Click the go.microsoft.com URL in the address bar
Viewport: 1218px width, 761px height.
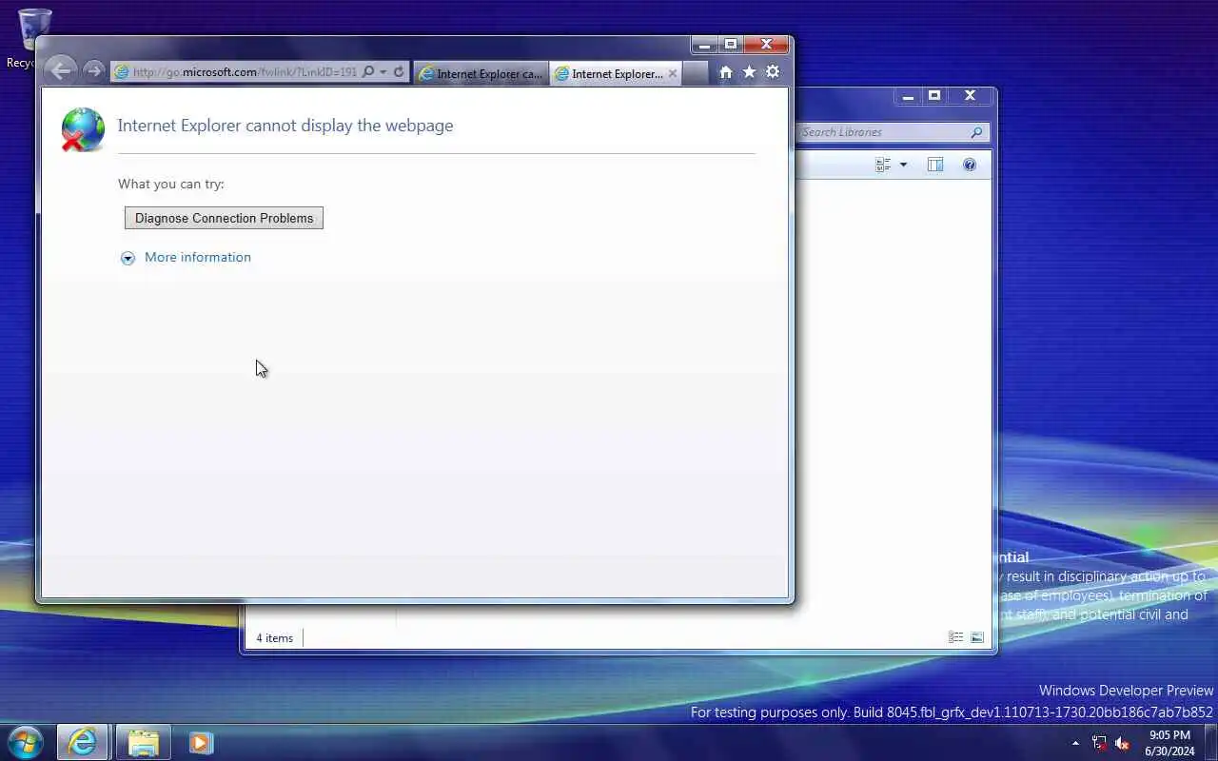(x=245, y=72)
